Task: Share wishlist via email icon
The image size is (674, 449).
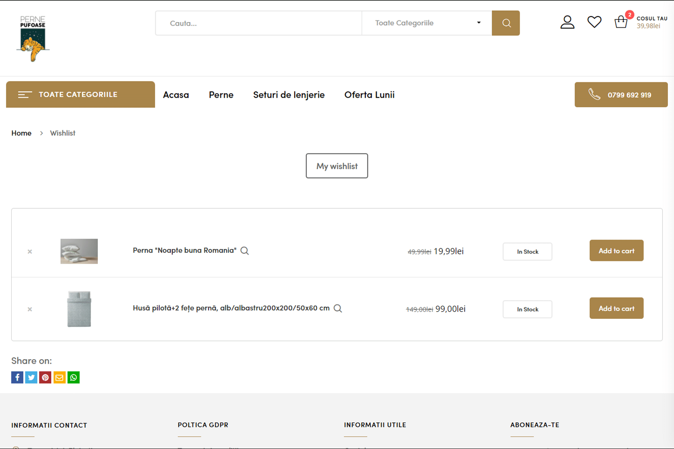Action: click(59, 377)
